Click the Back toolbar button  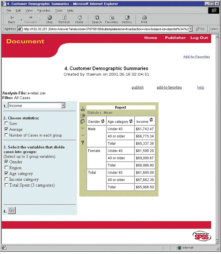tap(12, 19)
